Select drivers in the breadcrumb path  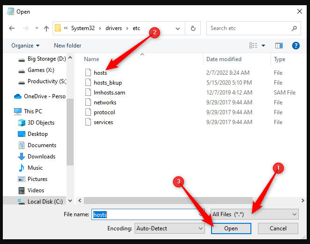113,28
